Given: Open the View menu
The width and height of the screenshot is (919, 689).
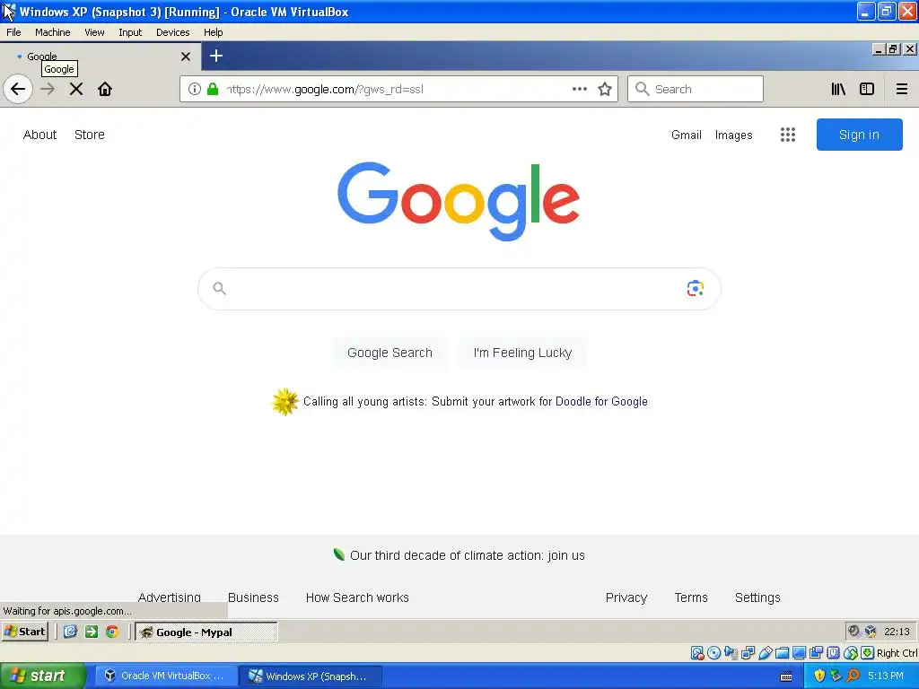Looking at the screenshot, I should click(x=94, y=32).
